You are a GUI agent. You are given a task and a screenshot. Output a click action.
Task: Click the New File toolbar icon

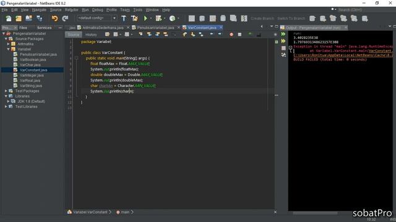click(x=9, y=18)
